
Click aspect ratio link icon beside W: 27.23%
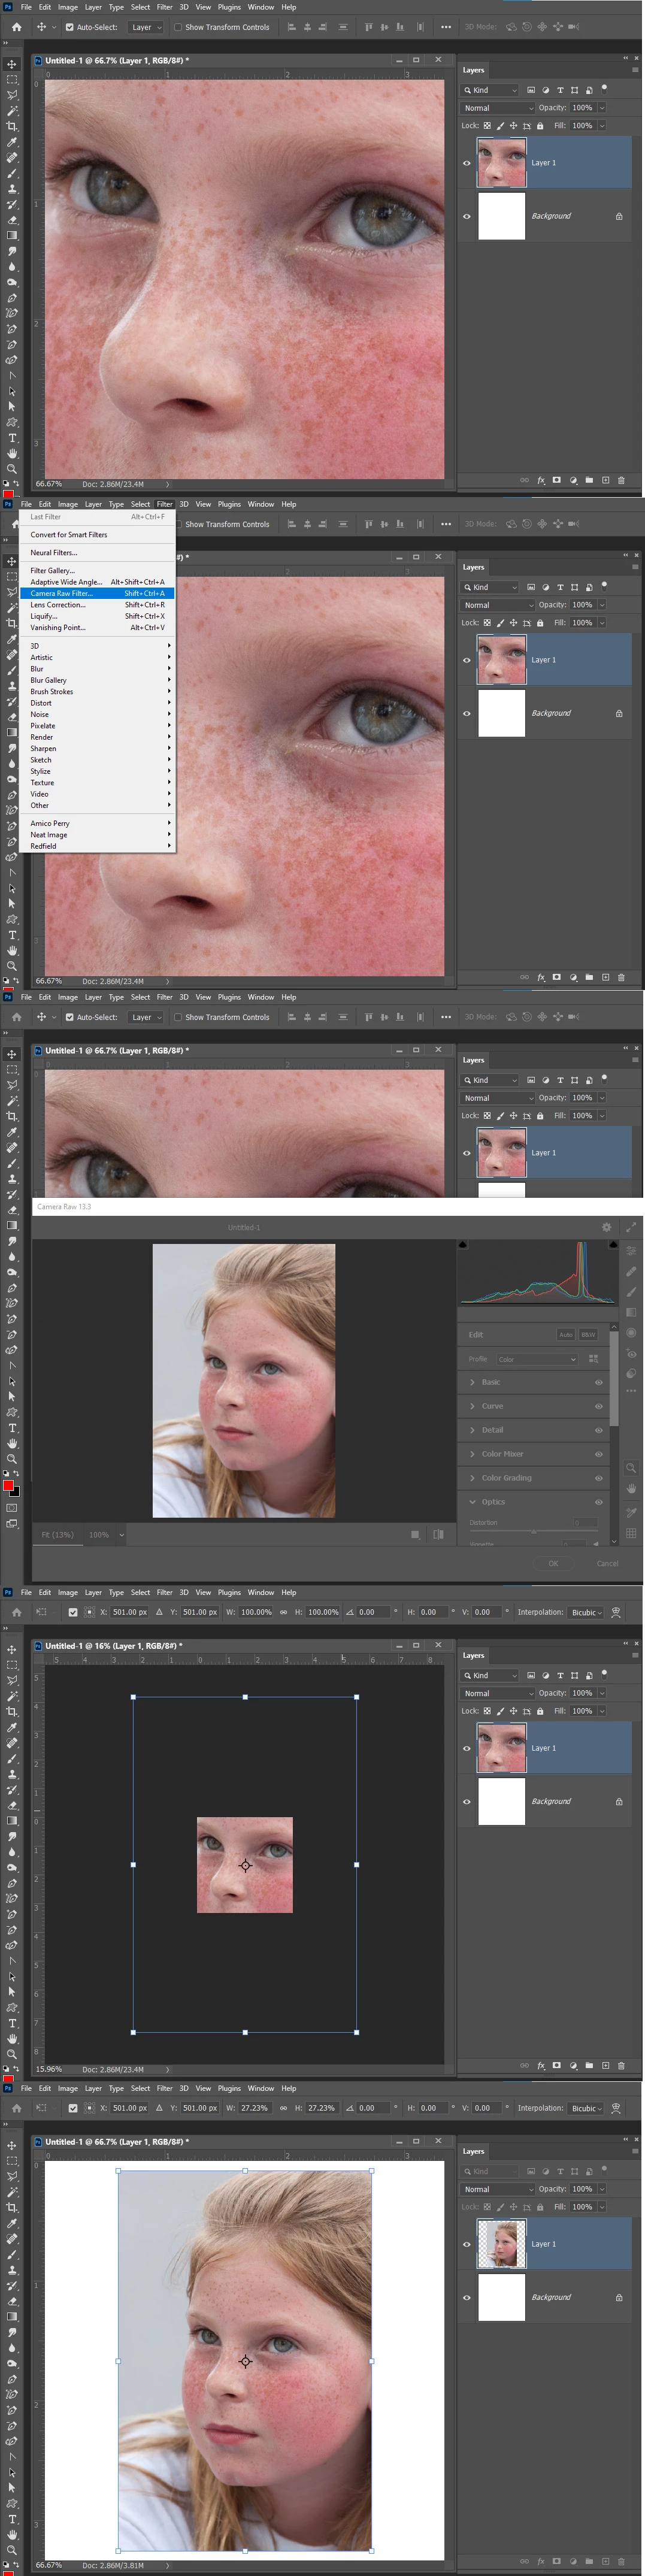[283, 2108]
